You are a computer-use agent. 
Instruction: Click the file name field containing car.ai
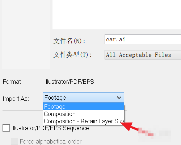[143, 40]
